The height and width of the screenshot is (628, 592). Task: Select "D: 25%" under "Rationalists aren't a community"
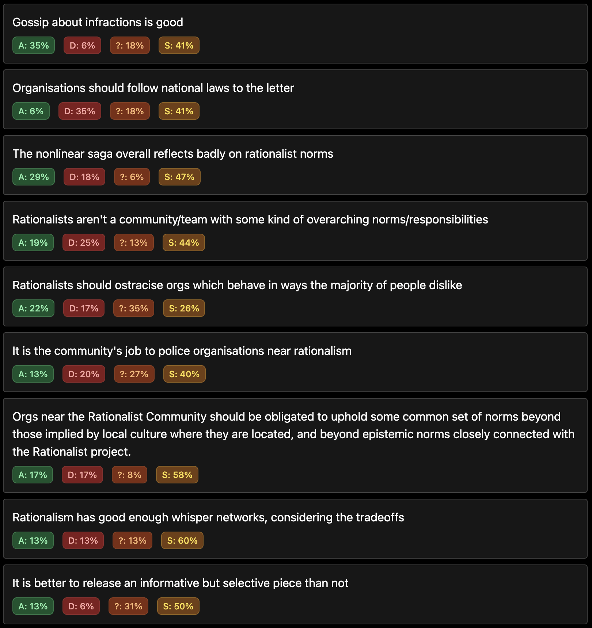(84, 243)
